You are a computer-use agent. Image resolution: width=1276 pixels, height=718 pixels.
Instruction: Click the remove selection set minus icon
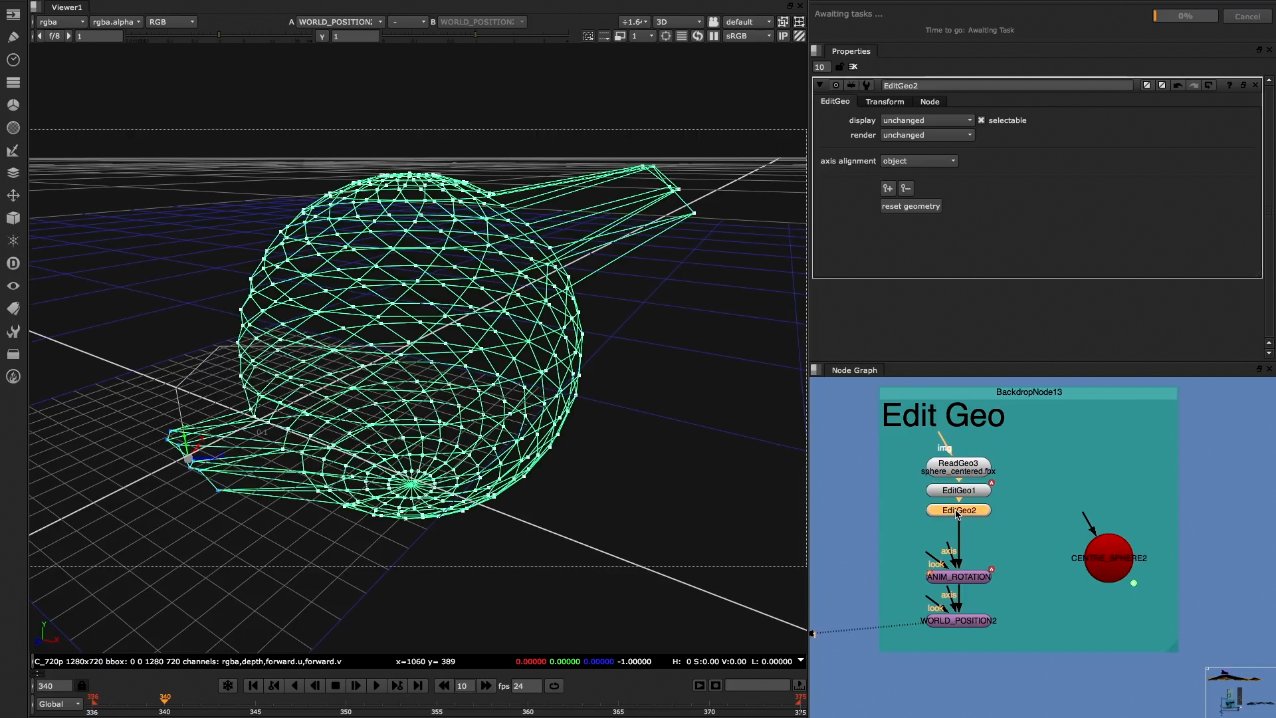[x=906, y=188]
